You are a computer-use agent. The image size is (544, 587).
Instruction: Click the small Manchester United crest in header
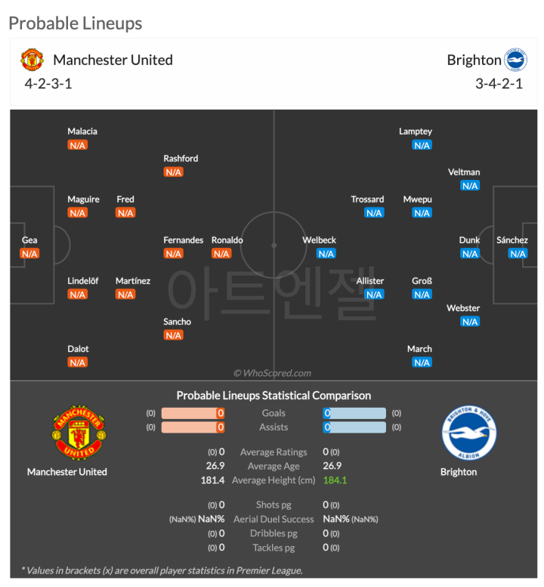click(x=32, y=60)
